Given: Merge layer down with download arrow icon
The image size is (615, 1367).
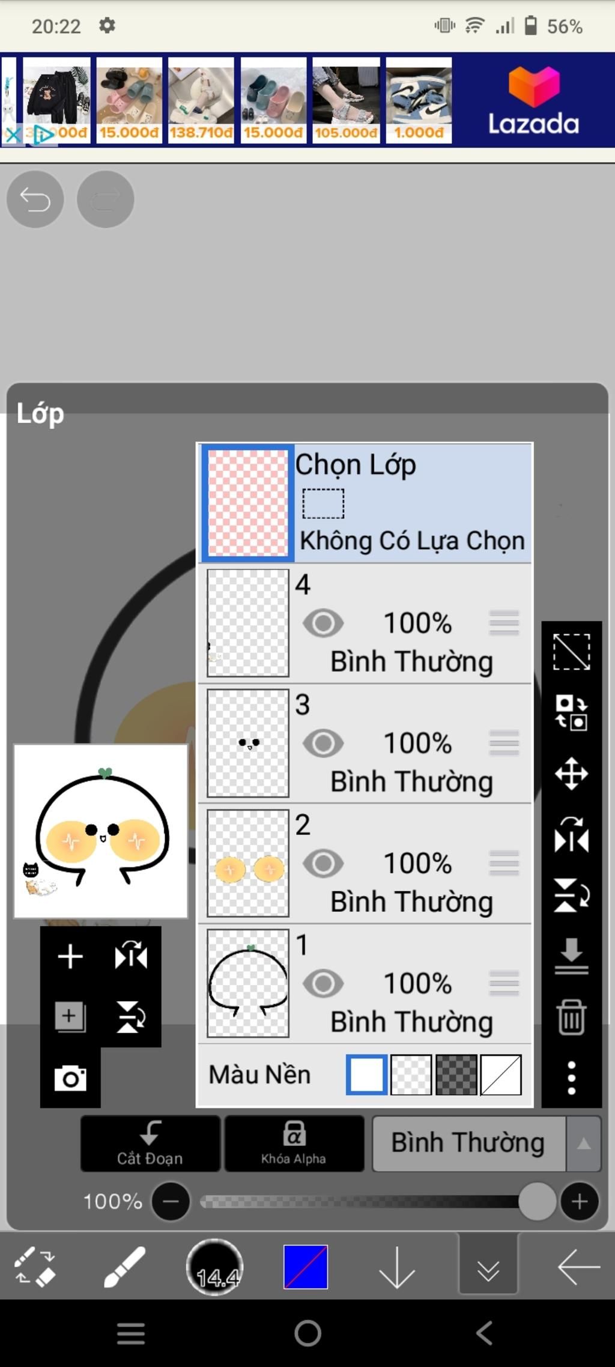Looking at the screenshot, I should click(571, 956).
